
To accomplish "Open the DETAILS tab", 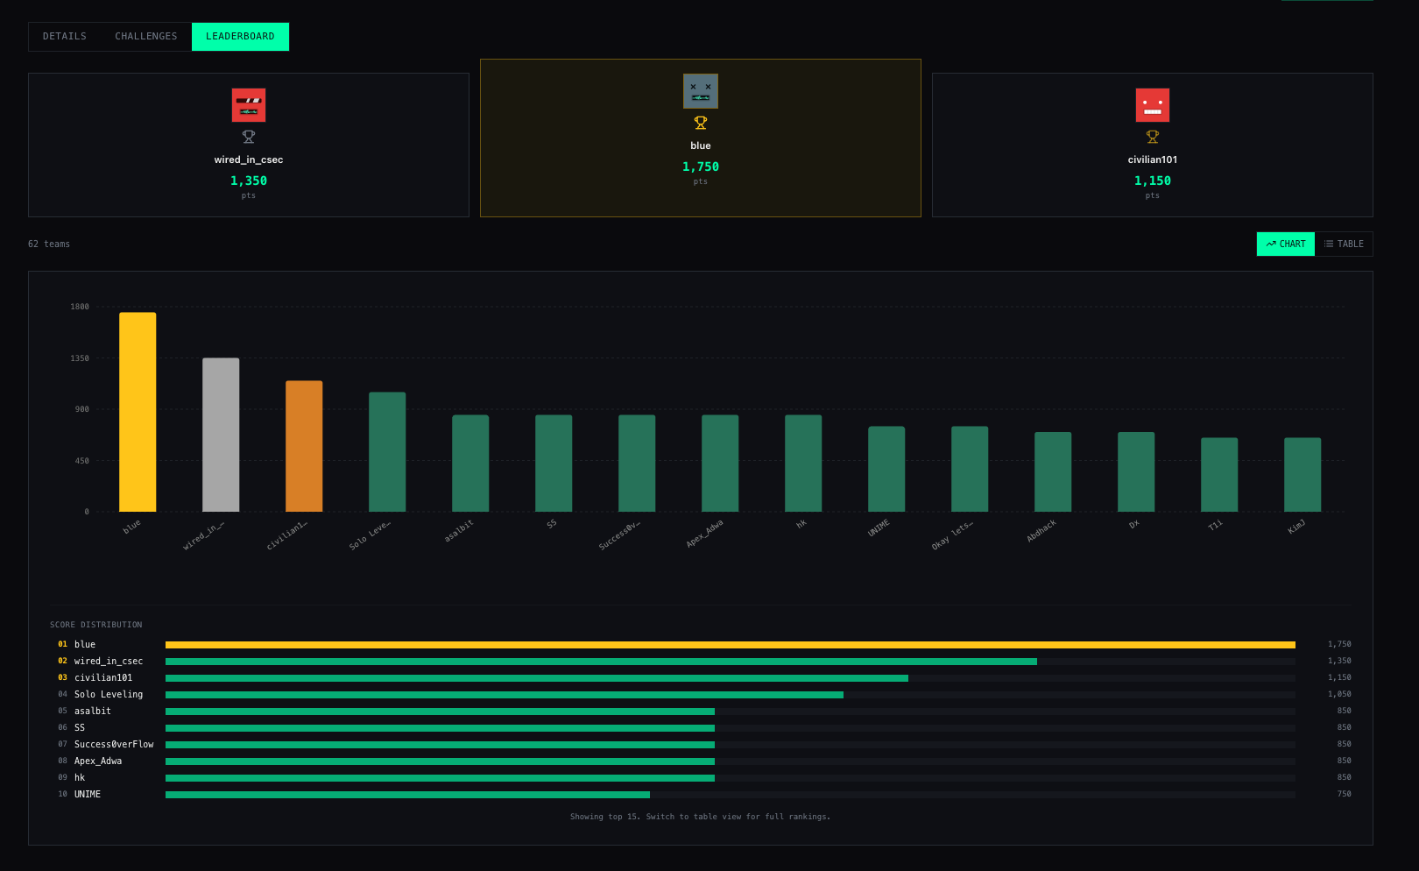I will [65, 37].
